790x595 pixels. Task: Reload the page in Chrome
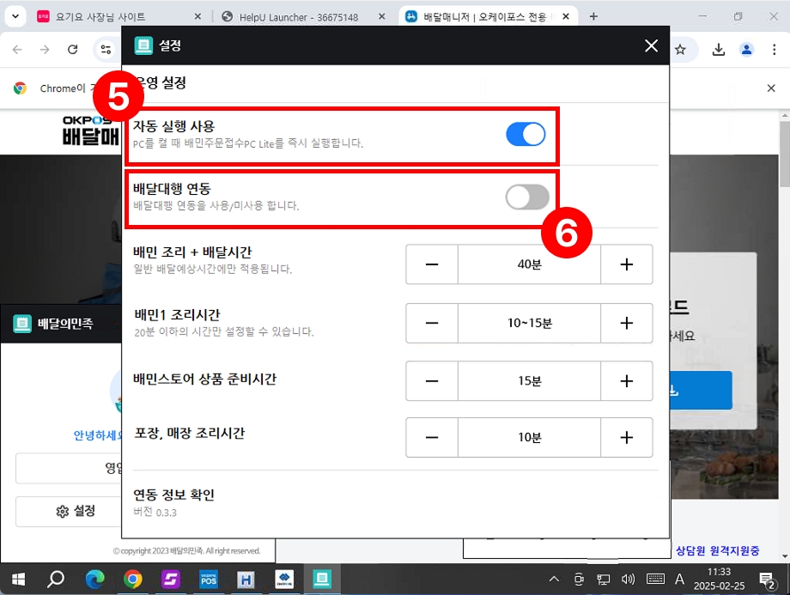click(73, 50)
